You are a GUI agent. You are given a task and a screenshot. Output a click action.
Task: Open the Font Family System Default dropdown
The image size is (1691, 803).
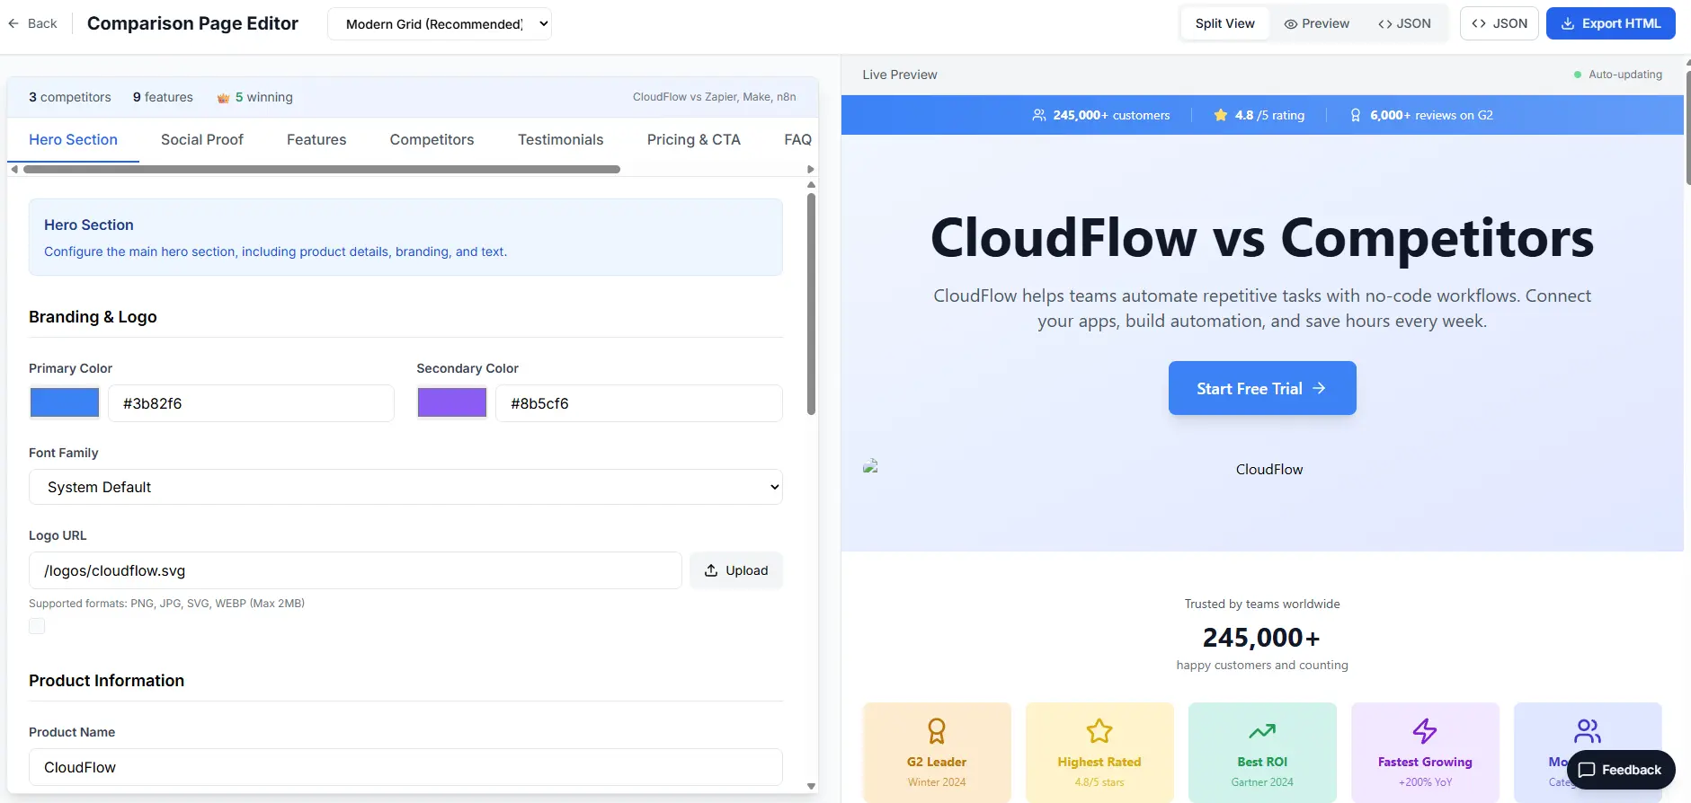pos(405,487)
